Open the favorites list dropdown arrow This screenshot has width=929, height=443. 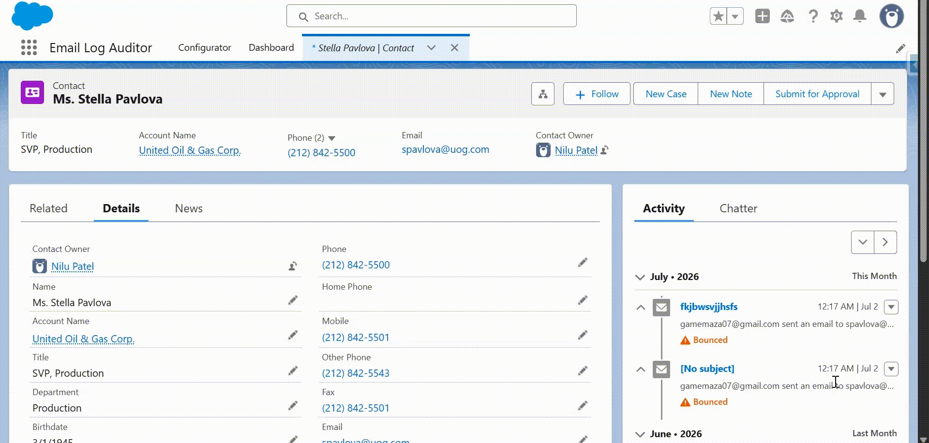point(735,16)
